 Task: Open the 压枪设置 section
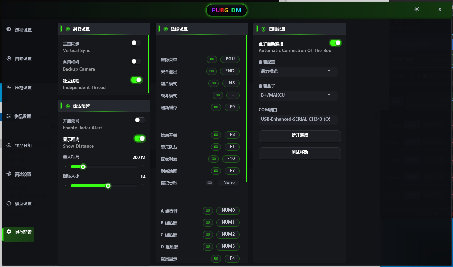pyautogui.click(x=19, y=87)
